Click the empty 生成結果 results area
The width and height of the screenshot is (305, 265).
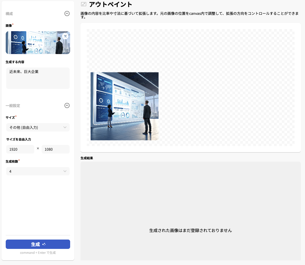pyautogui.click(x=191, y=210)
